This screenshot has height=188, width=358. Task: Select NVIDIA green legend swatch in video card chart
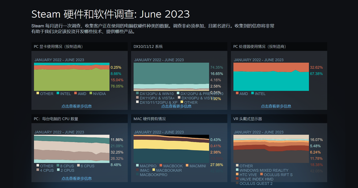pos(91,93)
